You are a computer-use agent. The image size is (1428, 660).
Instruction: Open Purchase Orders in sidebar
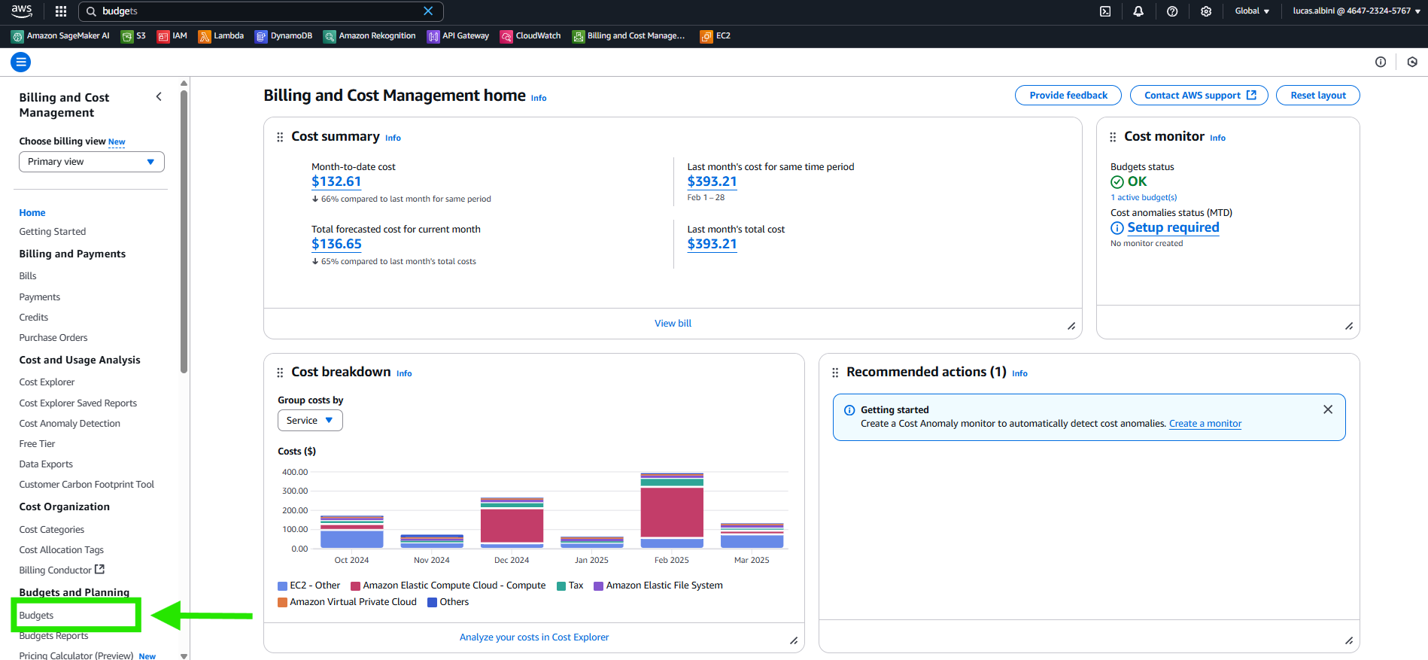pos(53,338)
